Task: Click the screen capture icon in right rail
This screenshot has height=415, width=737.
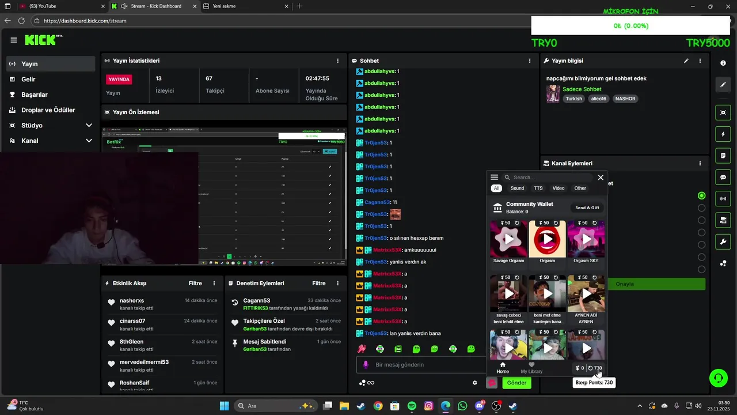Action: pyautogui.click(x=723, y=112)
